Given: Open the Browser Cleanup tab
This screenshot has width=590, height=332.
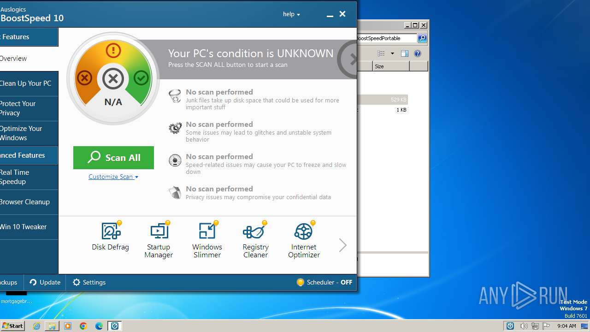Looking at the screenshot, I should click(29, 202).
